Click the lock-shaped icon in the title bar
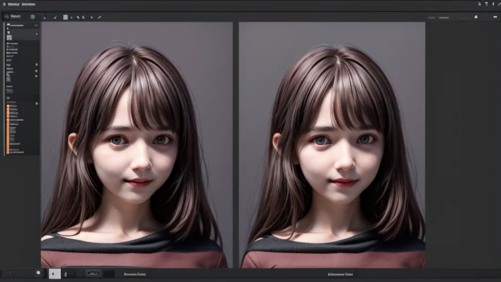Viewport: 501px width, 282px height. 480,4
